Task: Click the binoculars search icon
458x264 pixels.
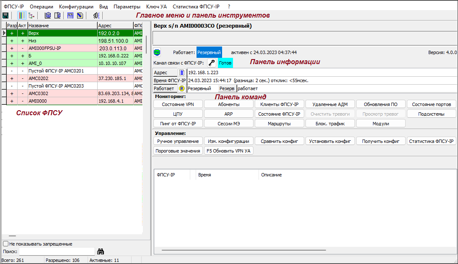Action: coord(101,251)
